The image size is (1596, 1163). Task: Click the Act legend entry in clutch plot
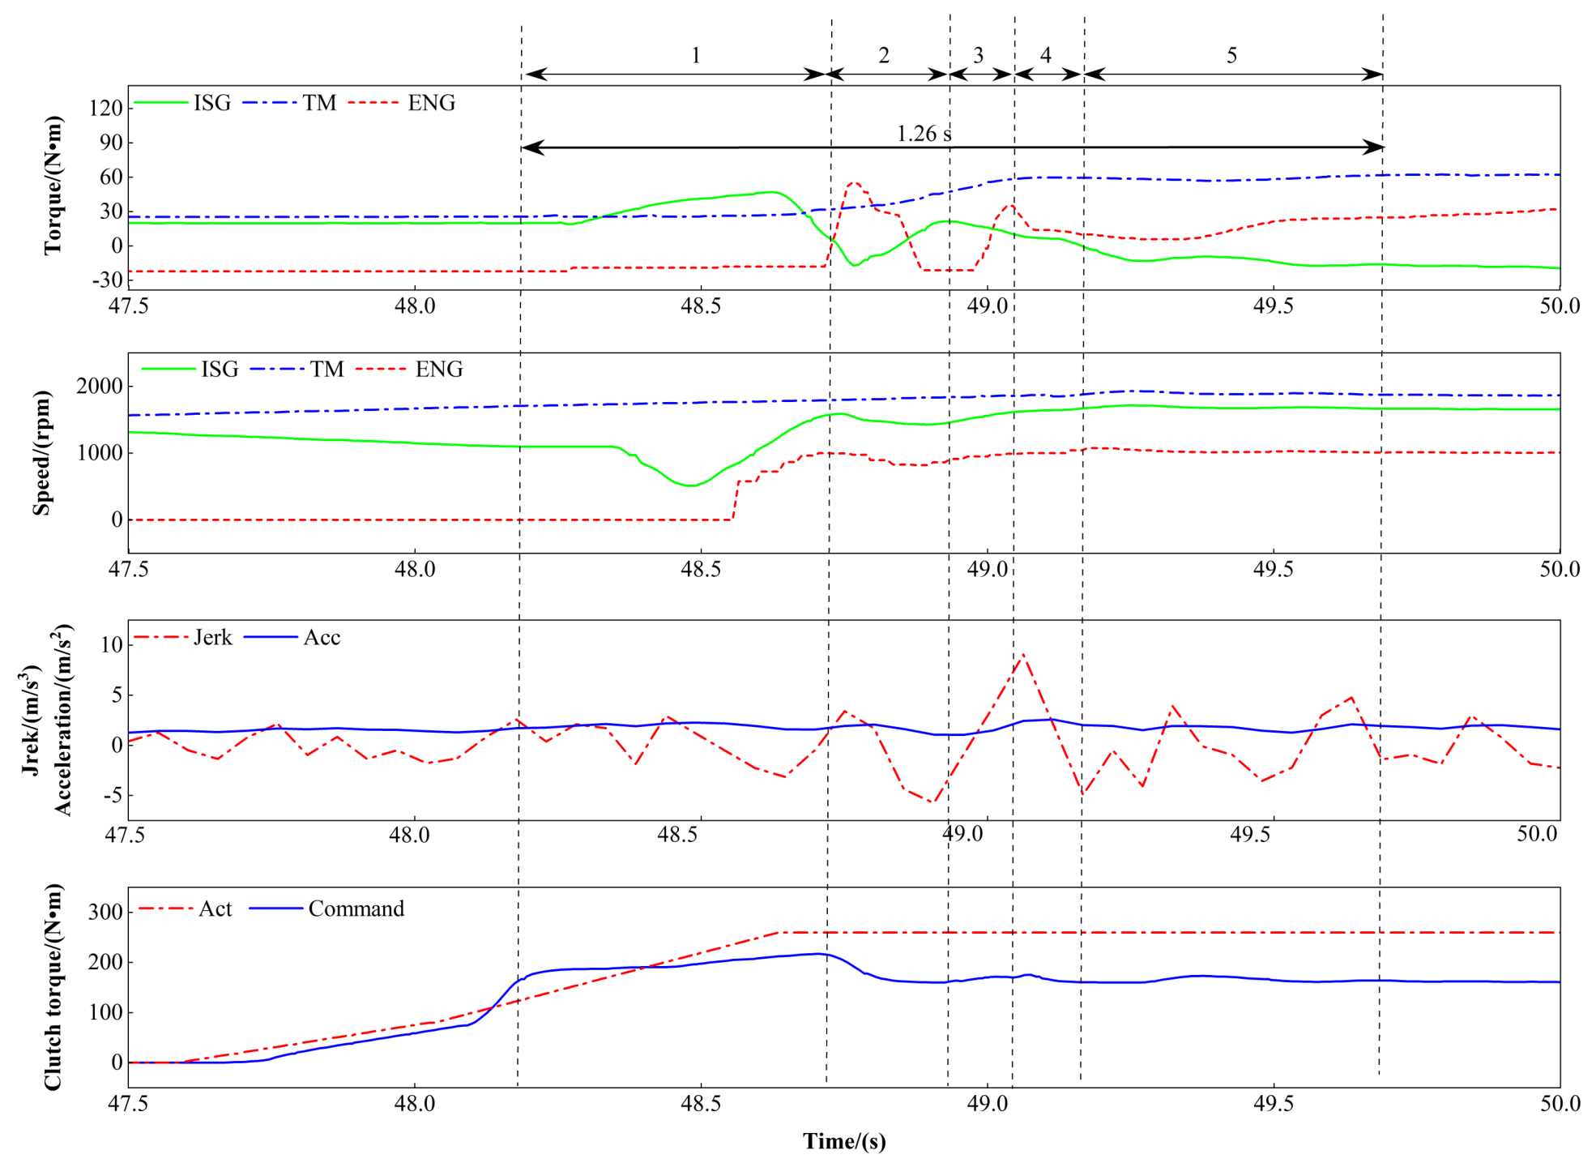[215, 909]
